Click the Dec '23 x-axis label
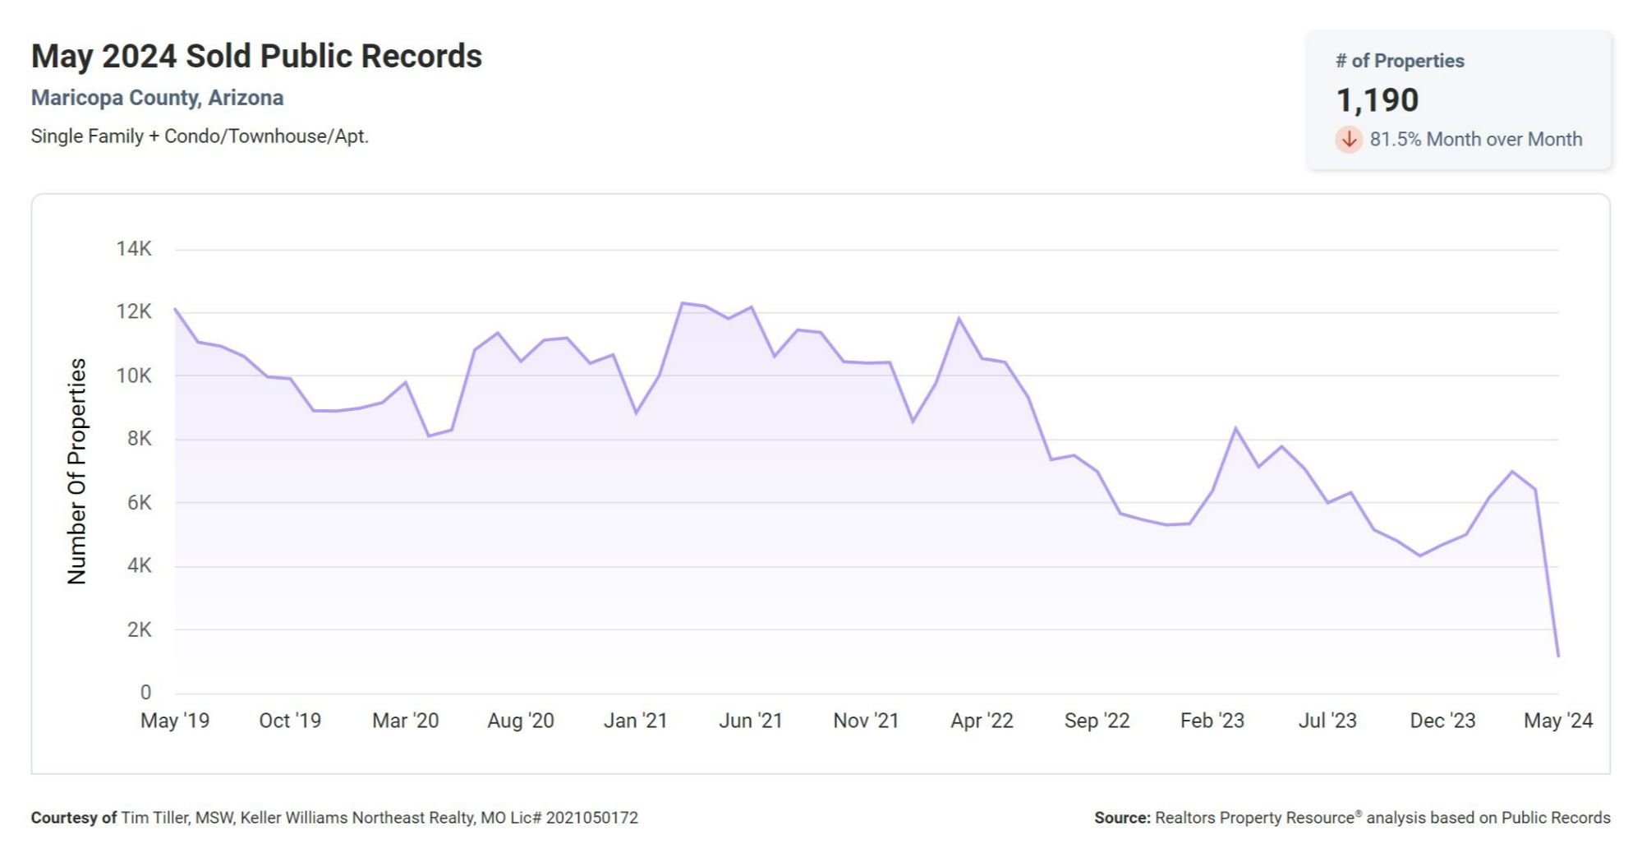Viewport: 1642px width, 862px height. coord(1442,721)
